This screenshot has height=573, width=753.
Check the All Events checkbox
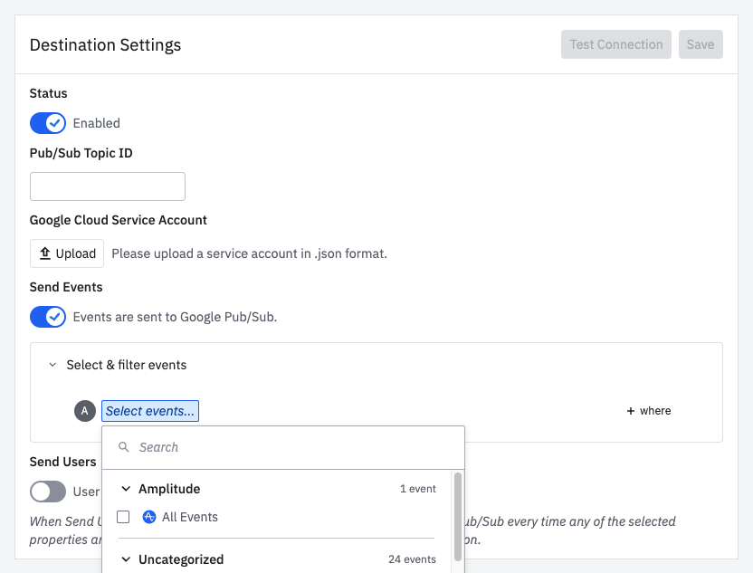click(124, 516)
